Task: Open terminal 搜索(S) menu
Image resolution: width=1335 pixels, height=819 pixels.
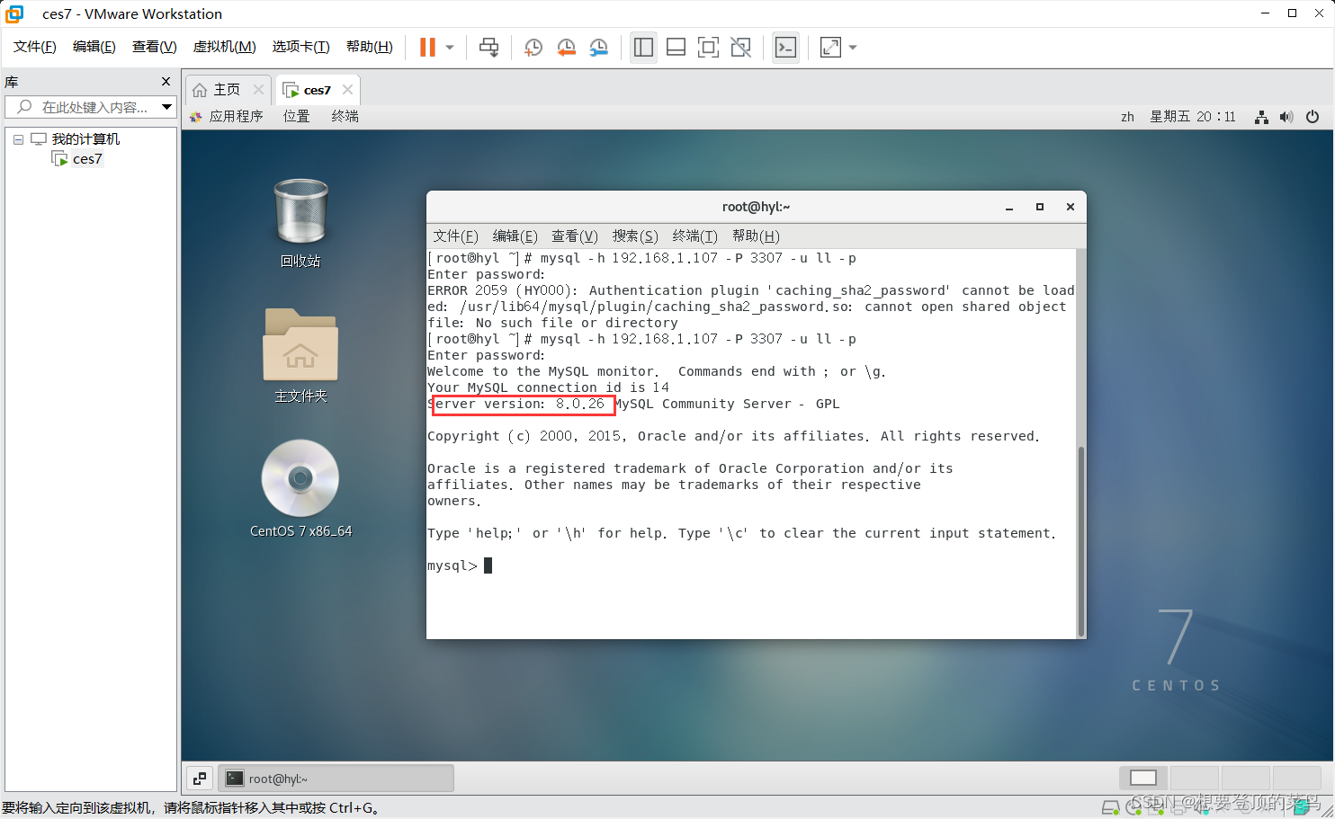Action: (x=635, y=236)
